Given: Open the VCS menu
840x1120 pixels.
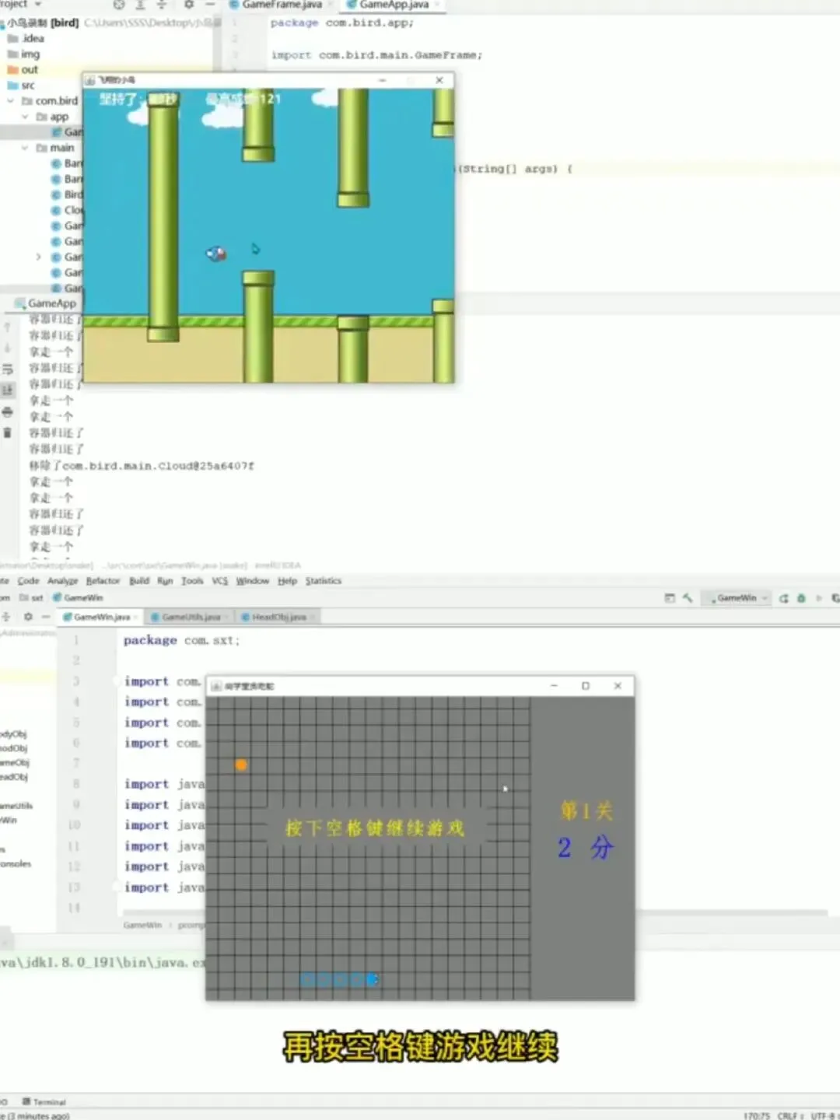Looking at the screenshot, I should 220,581.
